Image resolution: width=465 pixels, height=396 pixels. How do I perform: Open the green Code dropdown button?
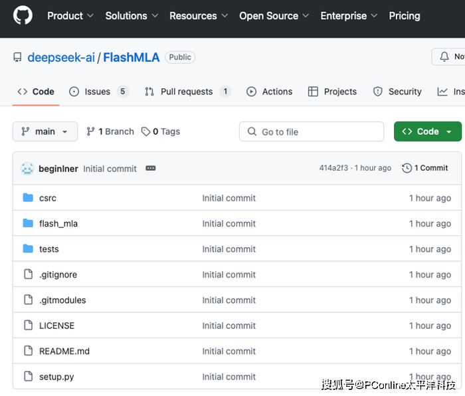tap(427, 132)
